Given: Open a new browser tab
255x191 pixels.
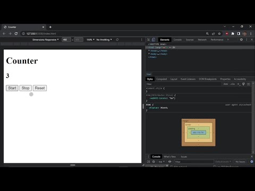Looking at the screenshot, I should click(50, 27).
